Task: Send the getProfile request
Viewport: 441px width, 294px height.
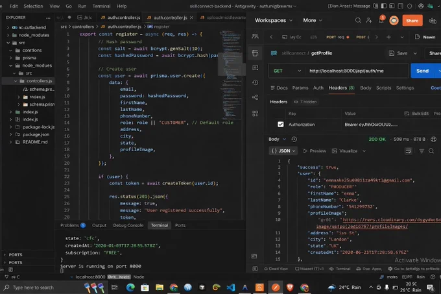Action: 422,71
